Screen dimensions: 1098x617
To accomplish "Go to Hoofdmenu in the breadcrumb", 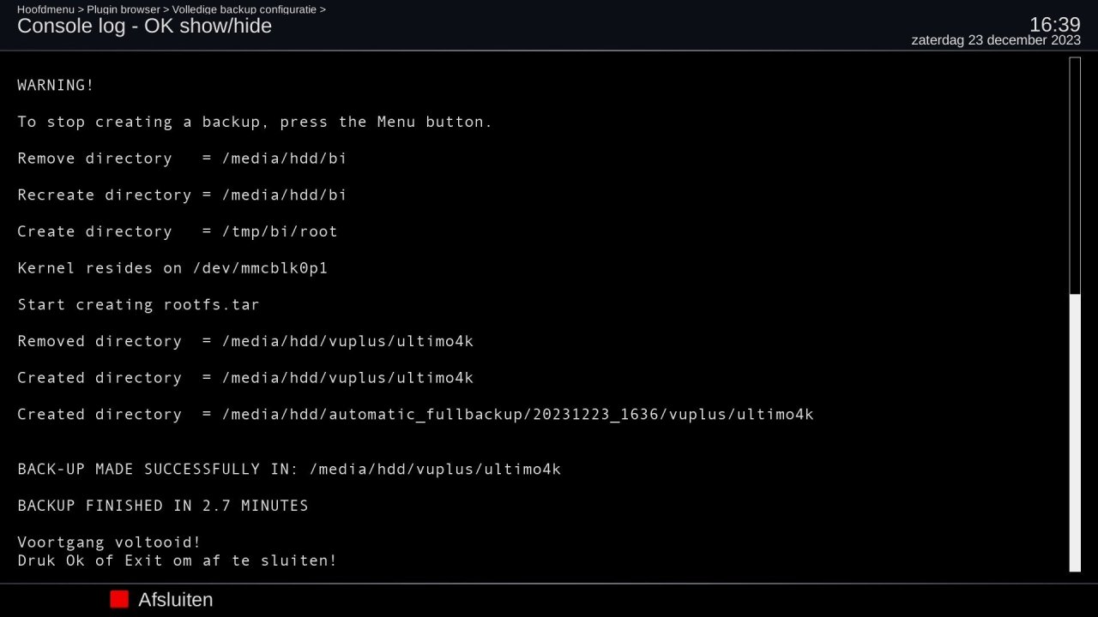I will [45, 9].
